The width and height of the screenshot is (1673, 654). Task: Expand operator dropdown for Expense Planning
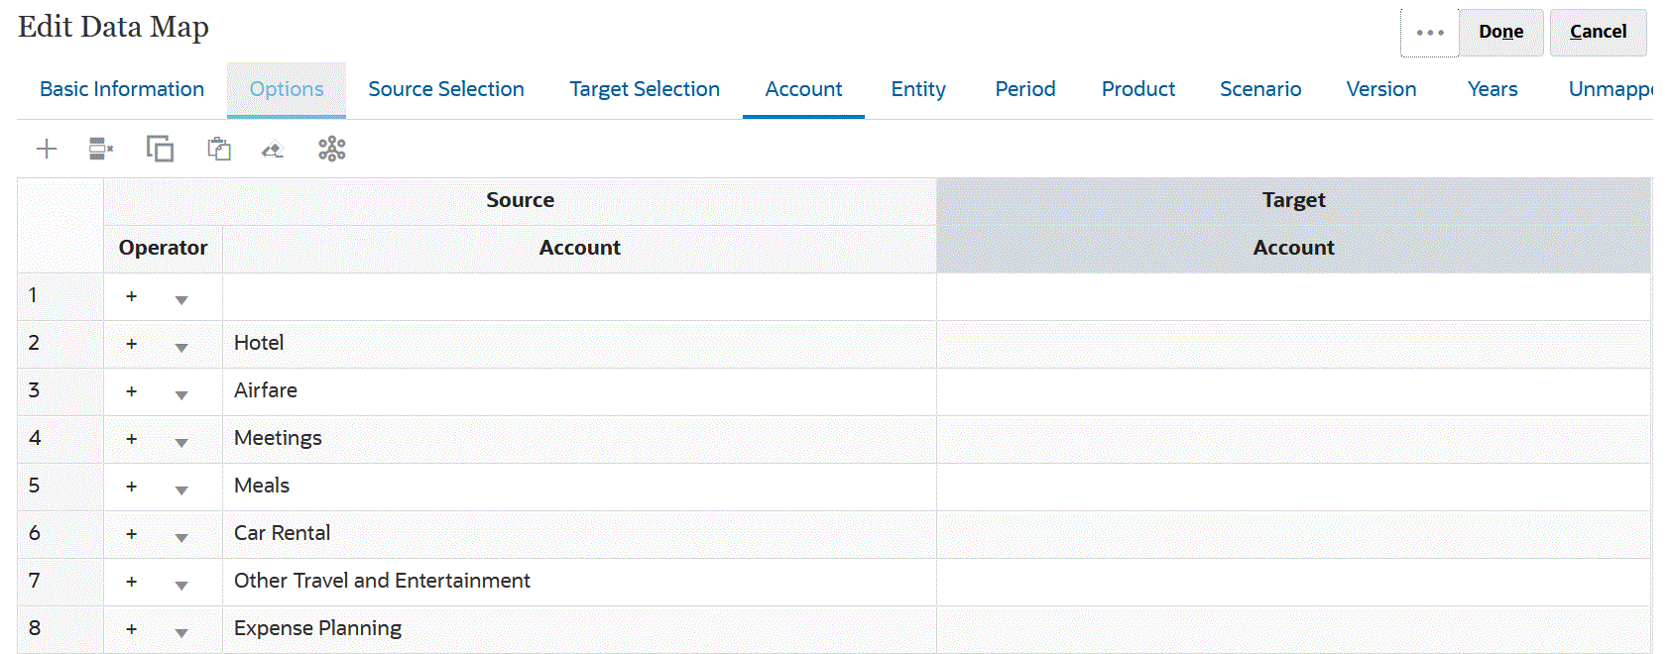tap(180, 632)
